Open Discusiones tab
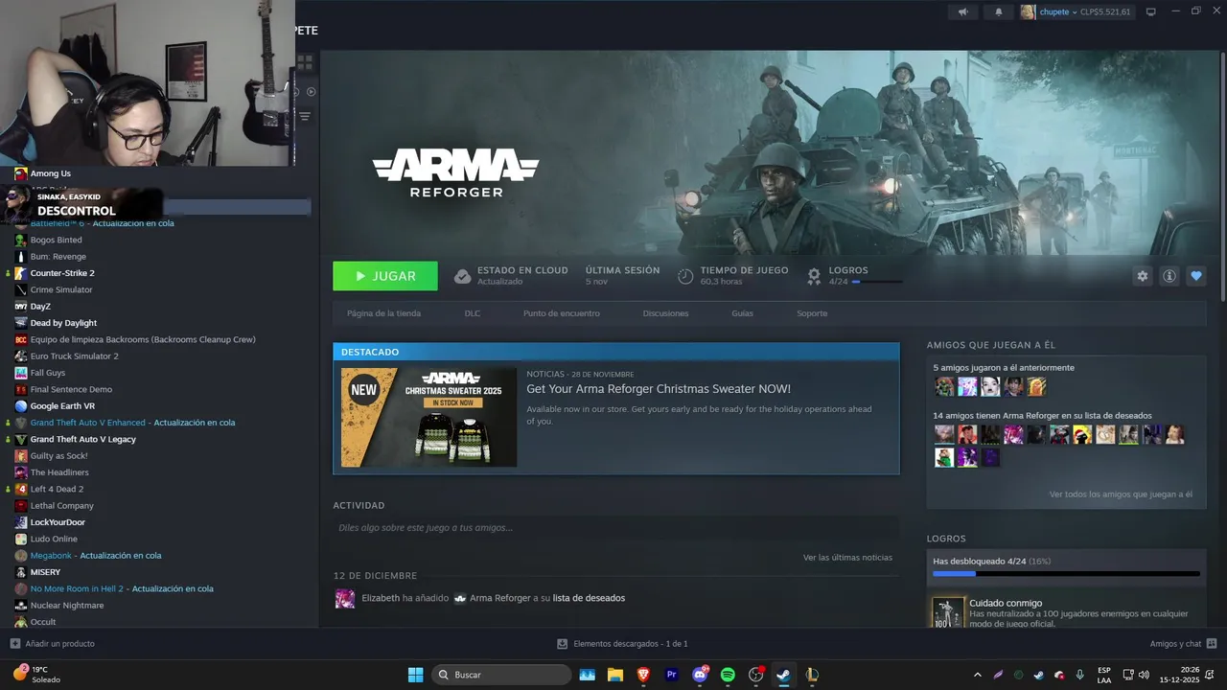This screenshot has width=1227, height=690. (666, 313)
